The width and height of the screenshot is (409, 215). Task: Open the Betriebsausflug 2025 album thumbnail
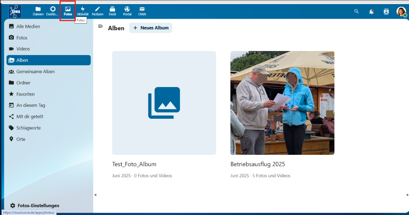point(282,103)
